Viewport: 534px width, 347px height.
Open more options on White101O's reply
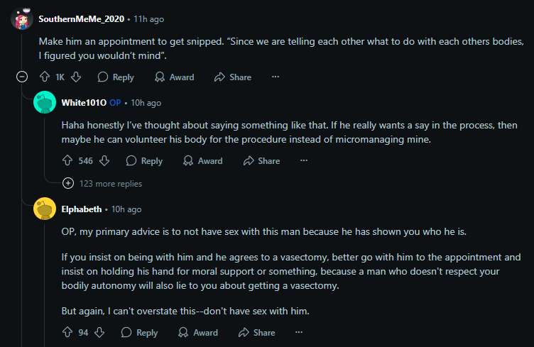click(304, 161)
